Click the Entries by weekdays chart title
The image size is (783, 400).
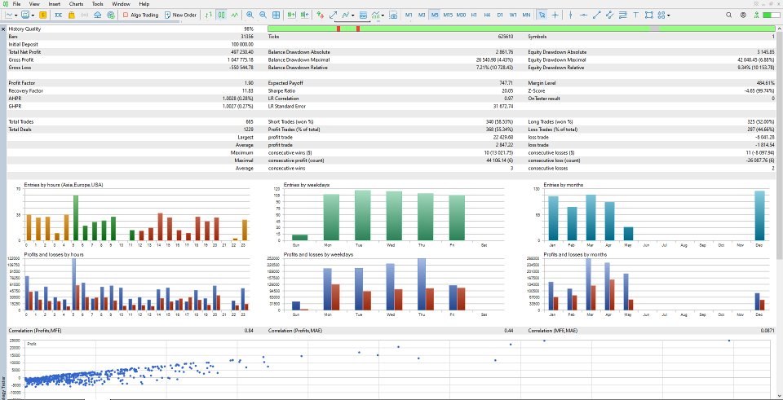[x=307, y=185]
